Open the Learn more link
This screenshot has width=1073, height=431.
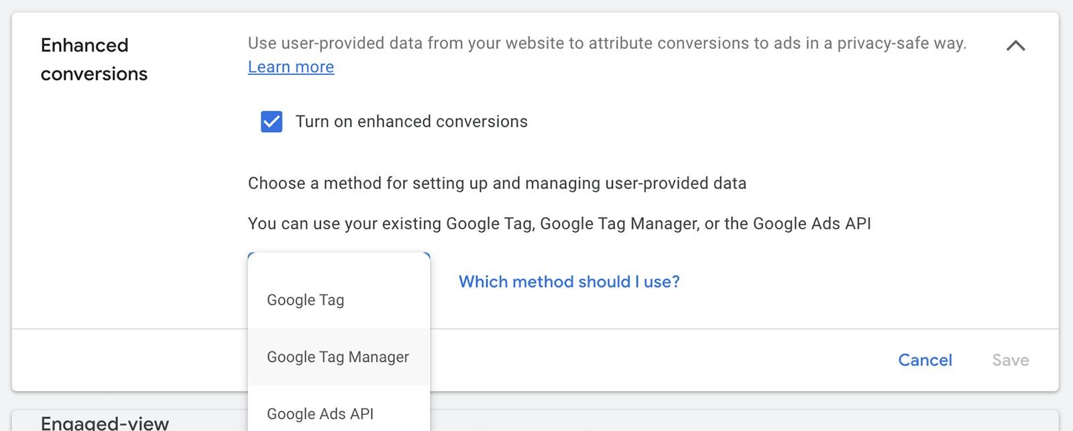(x=291, y=66)
